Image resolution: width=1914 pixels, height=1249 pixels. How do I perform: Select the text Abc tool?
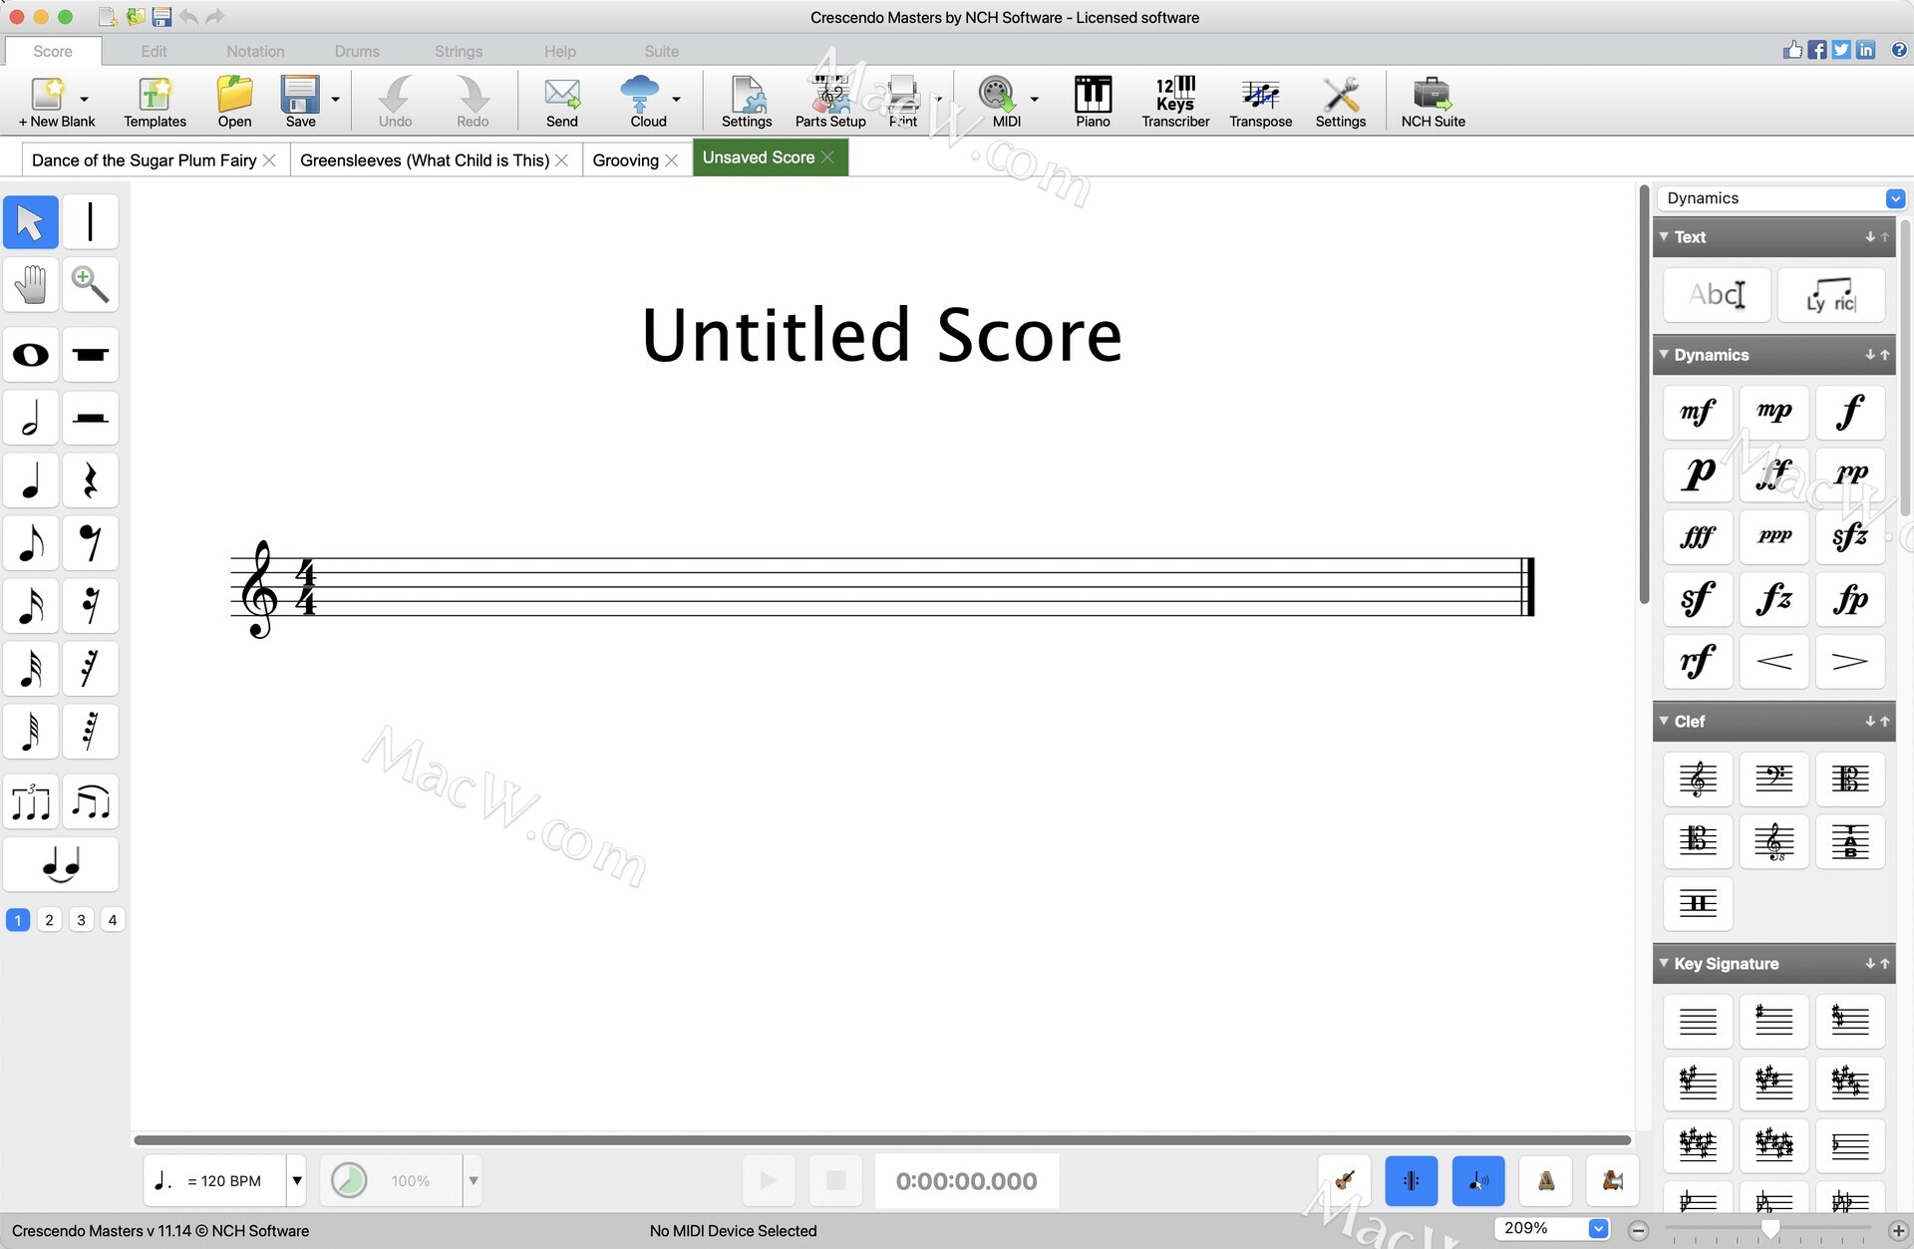click(x=1717, y=295)
